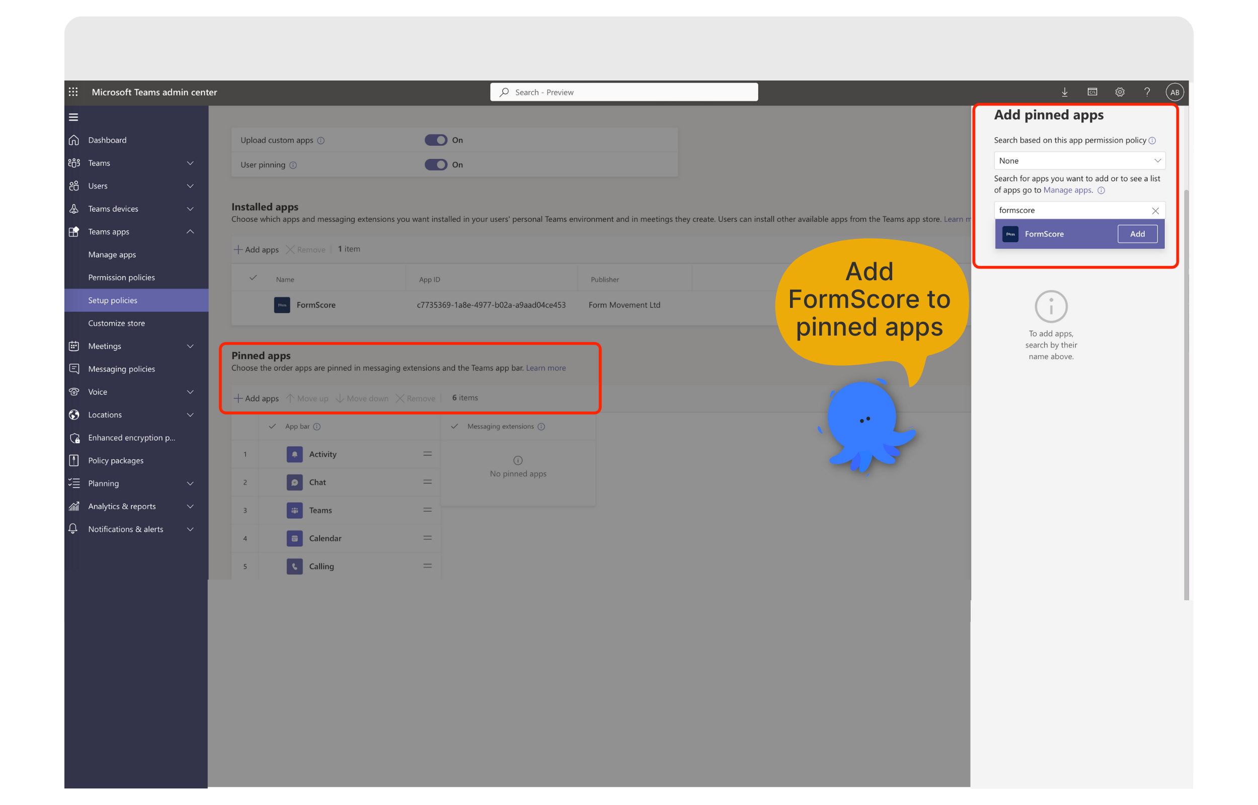Open the app permission policy None dropdown
Viewport: 1258px width, 805px height.
[x=1079, y=160]
